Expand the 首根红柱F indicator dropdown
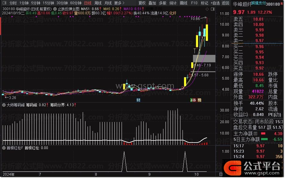Viewport: 285px width, 178px height. [x=4, y=148]
